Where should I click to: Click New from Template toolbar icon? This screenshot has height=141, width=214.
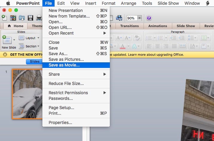tap(13, 18)
